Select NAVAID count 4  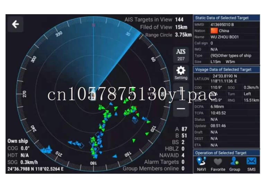point(183,155)
